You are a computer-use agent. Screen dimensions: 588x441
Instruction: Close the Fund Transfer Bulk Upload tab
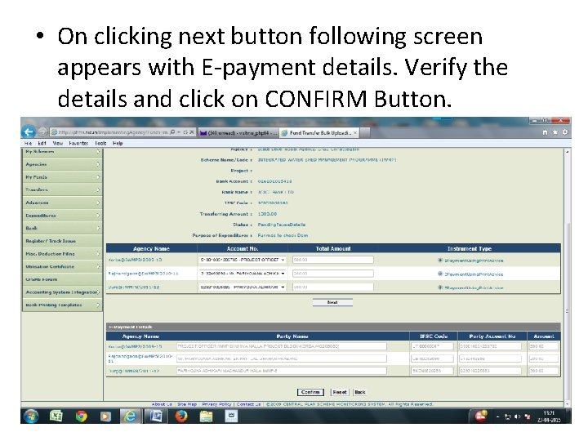(355, 133)
